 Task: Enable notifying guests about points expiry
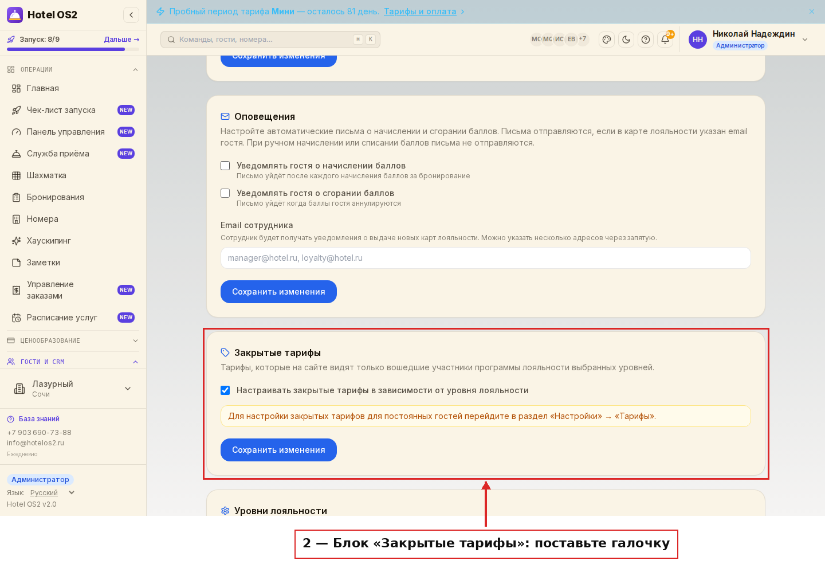tap(225, 193)
